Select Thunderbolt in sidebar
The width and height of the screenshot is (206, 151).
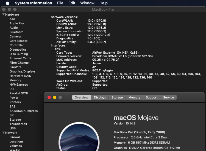click(x=18, y=124)
